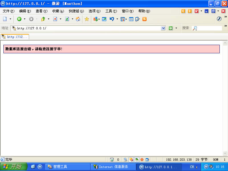The image size is (228, 171).
Task: Click the translate text size icon
Action: click(x=95, y=19)
